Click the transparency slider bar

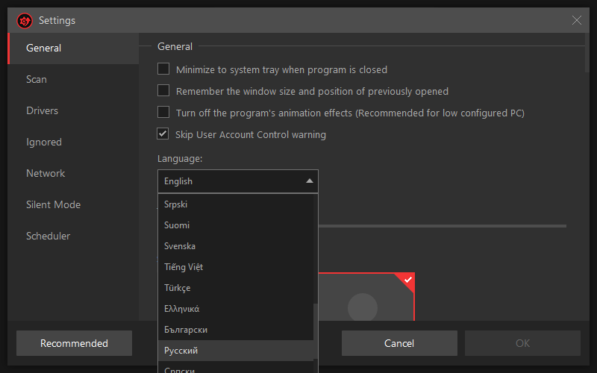pyautogui.click(x=442, y=226)
